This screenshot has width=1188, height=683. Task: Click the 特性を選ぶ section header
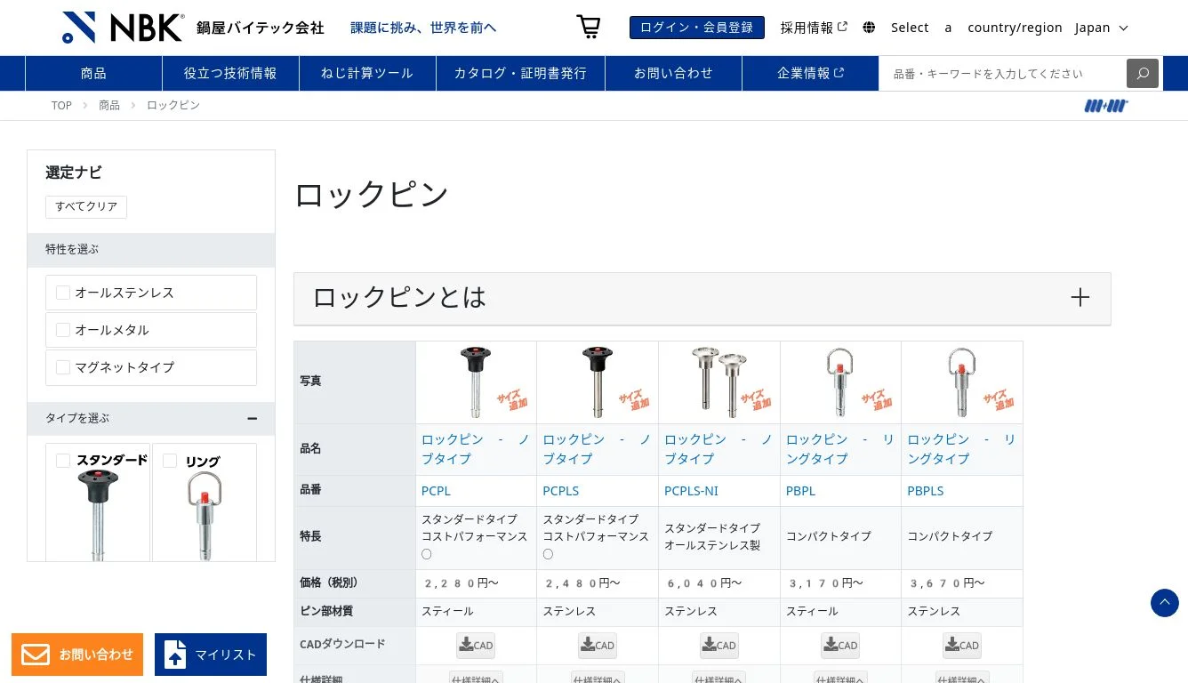(151, 250)
